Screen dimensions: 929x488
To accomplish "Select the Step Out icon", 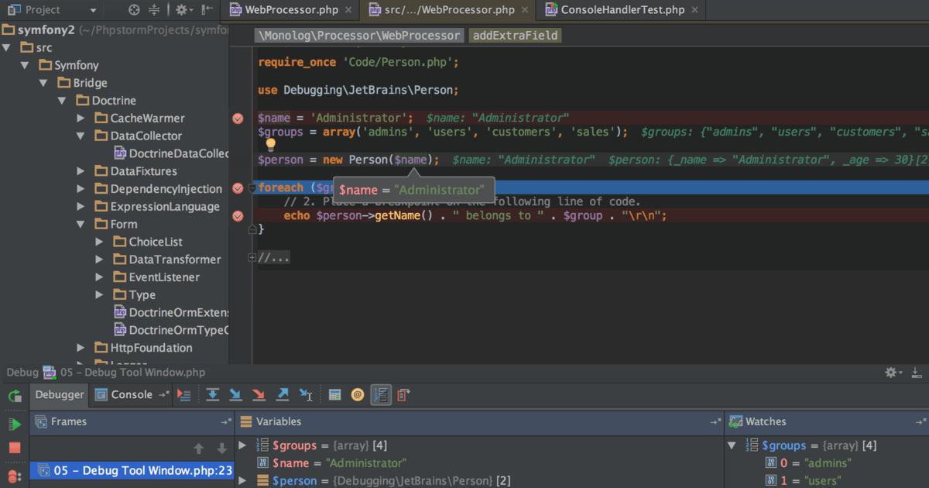I will (x=283, y=395).
